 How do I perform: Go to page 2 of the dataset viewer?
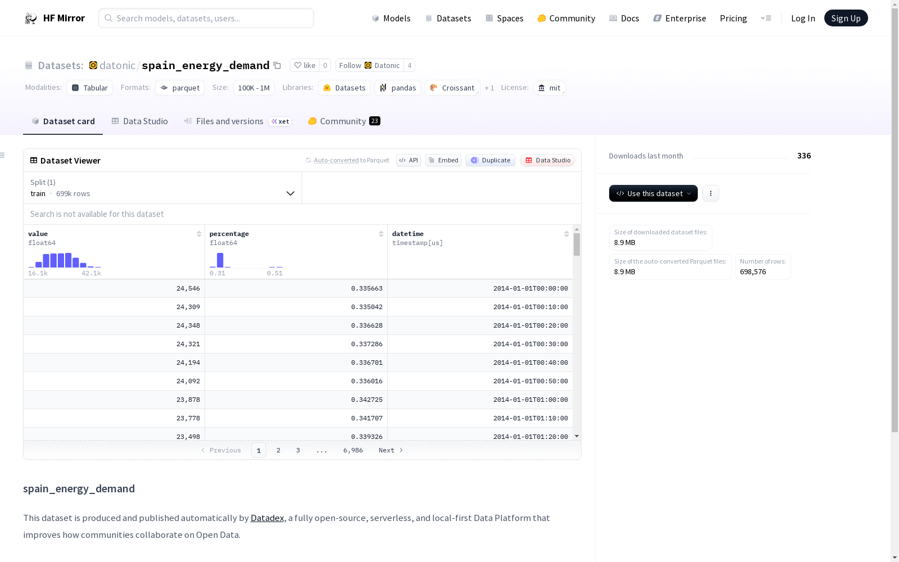click(x=278, y=450)
